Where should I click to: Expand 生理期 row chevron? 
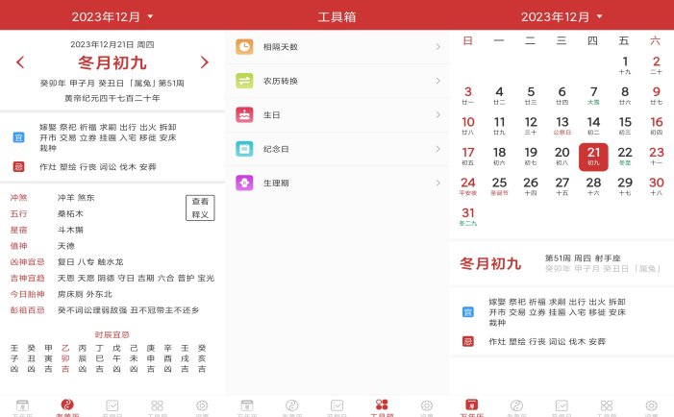pos(438,183)
